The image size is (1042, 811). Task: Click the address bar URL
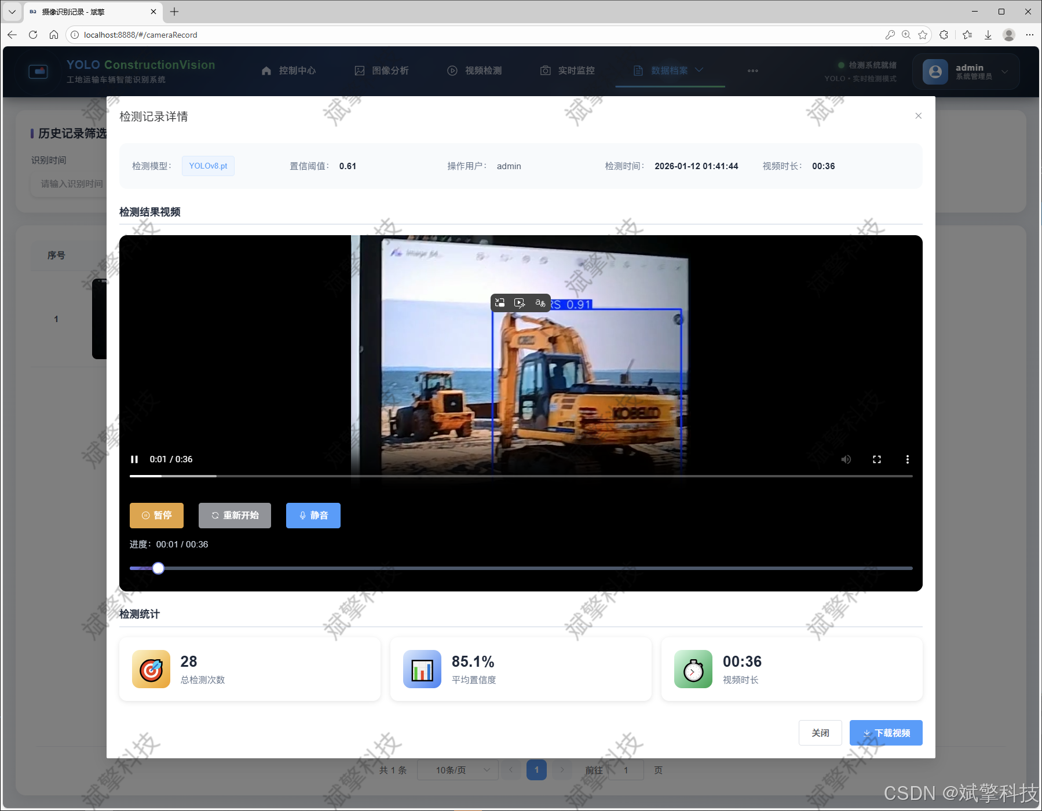coord(141,35)
